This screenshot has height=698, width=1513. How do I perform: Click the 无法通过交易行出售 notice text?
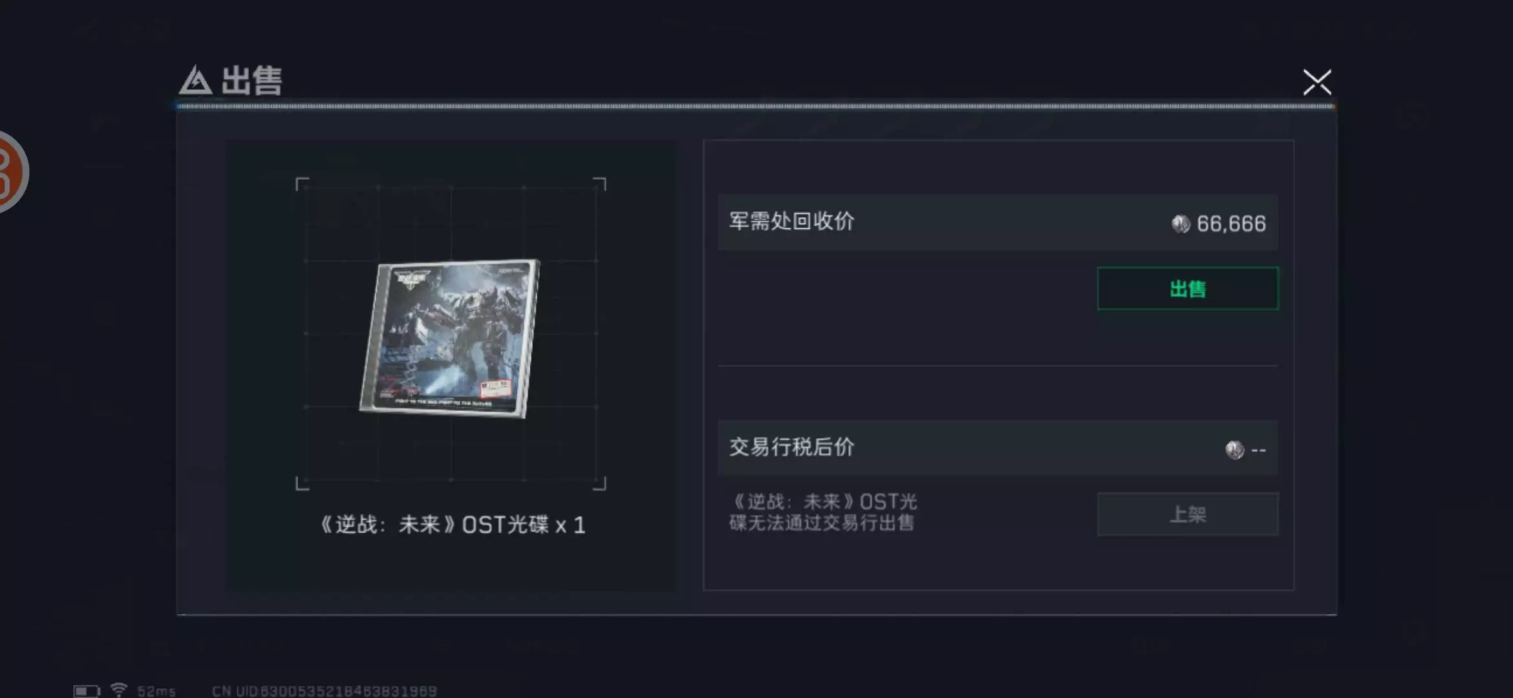823,512
